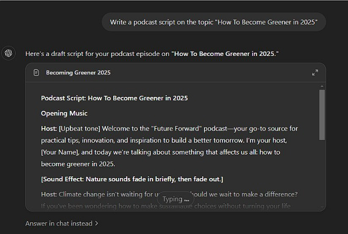
Task: Open the Becoming Greener 2025 canvas title
Action: (78, 73)
